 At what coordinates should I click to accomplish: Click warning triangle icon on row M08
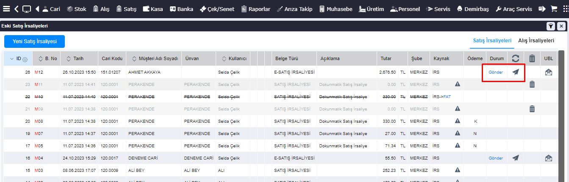[458, 121]
